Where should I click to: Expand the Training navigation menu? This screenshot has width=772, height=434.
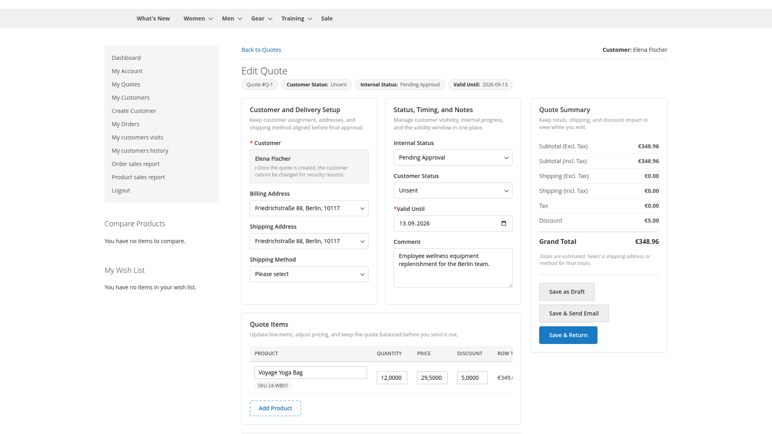[x=297, y=18]
